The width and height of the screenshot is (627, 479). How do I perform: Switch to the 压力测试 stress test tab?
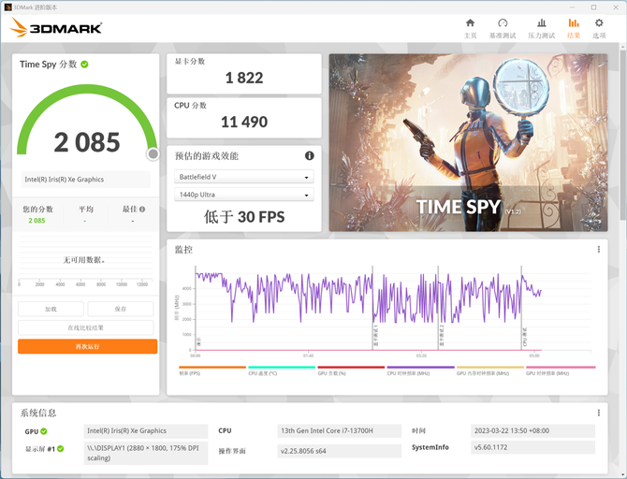click(x=542, y=28)
